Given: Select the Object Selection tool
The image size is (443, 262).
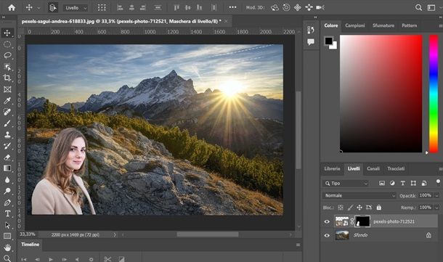Looking at the screenshot, I should (x=7, y=67).
